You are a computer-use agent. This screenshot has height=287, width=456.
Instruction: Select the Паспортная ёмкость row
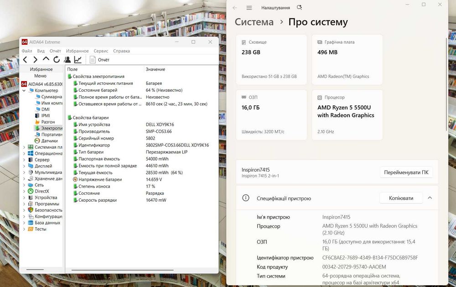(142, 159)
